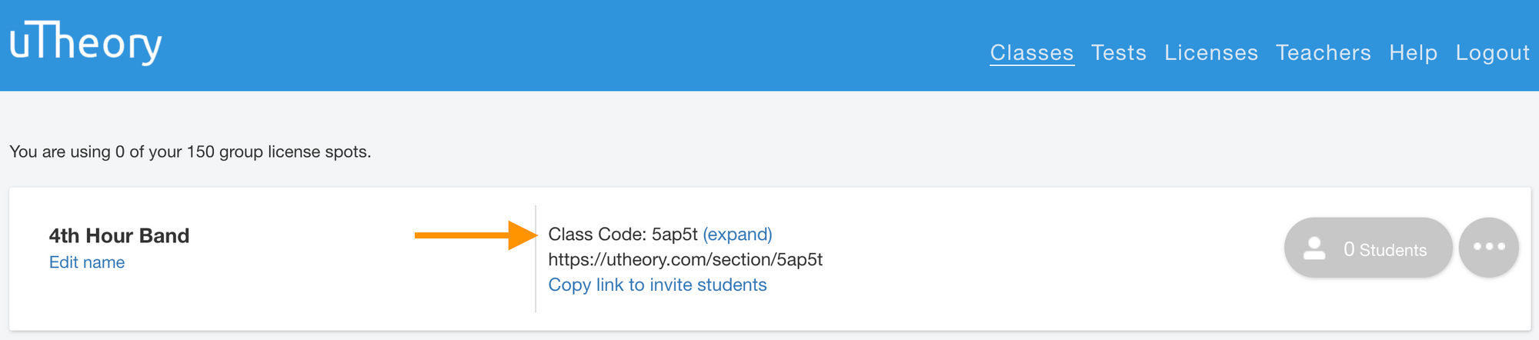
Task: Open the Licenses page
Action: 1211,52
